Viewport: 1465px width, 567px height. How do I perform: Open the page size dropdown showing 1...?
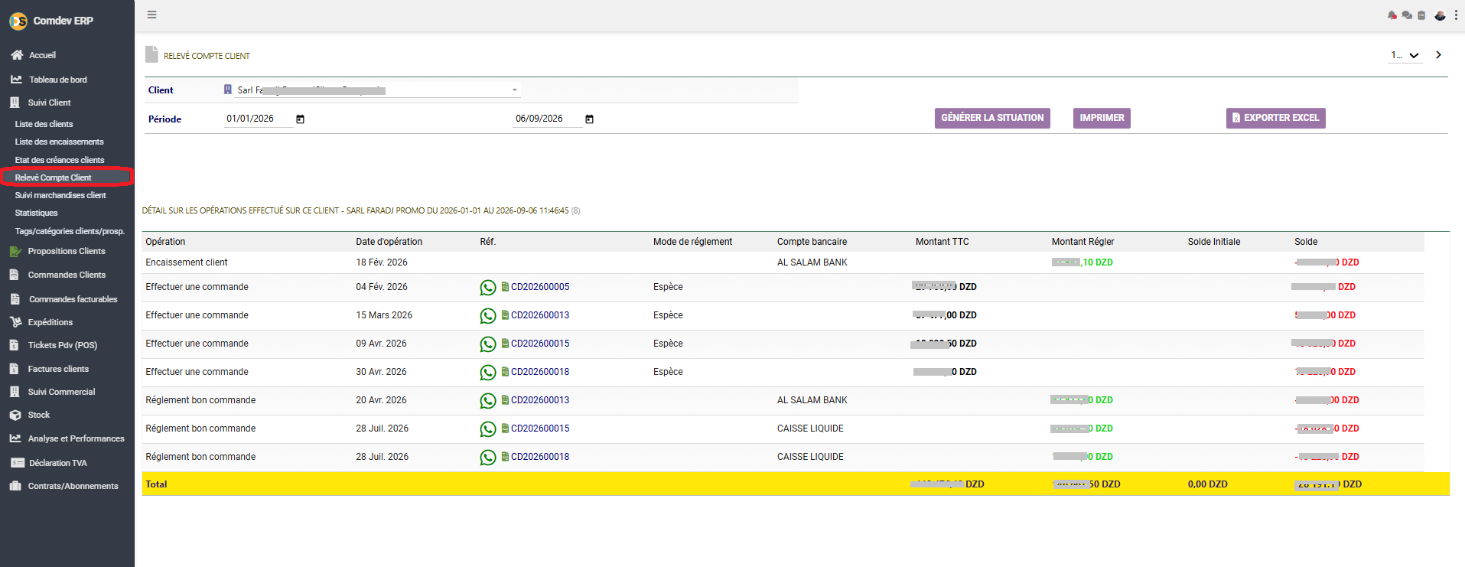pyautogui.click(x=1405, y=55)
